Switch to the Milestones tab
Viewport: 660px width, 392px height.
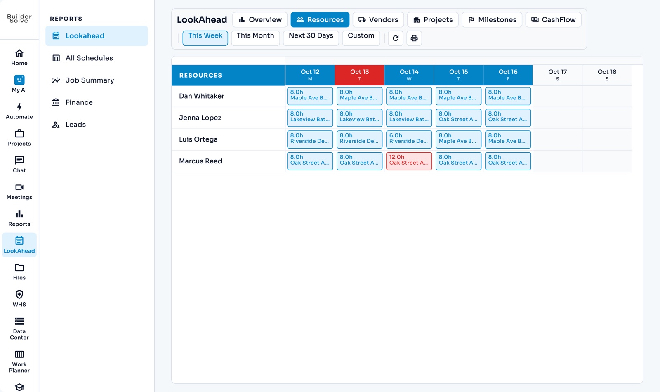click(x=492, y=20)
